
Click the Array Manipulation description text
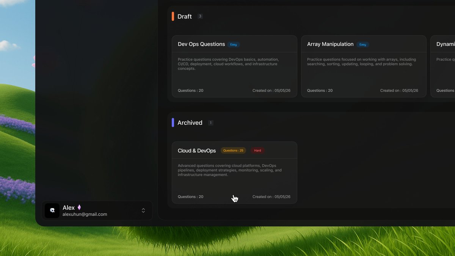point(361,62)
